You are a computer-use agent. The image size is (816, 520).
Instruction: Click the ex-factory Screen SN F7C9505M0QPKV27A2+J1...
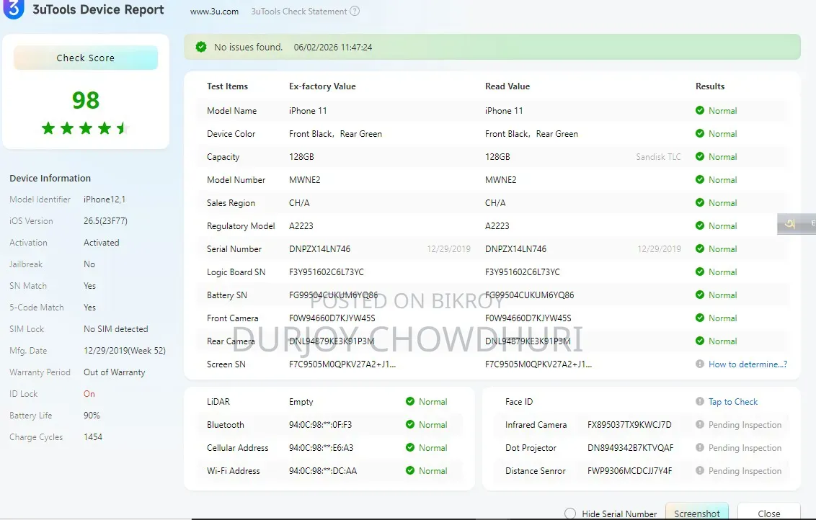pos(342,364)
